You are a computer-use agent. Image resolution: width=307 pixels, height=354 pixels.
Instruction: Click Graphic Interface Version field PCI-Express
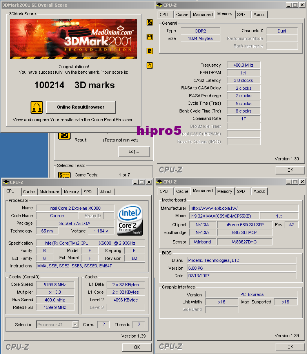[x=252, y=294]
